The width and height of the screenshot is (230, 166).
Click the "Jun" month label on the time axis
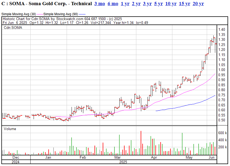pos(211,157)
